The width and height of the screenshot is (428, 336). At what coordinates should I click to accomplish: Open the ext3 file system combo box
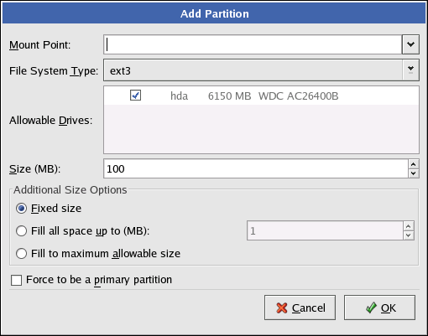pyautogui.click(x=261, y=70)
